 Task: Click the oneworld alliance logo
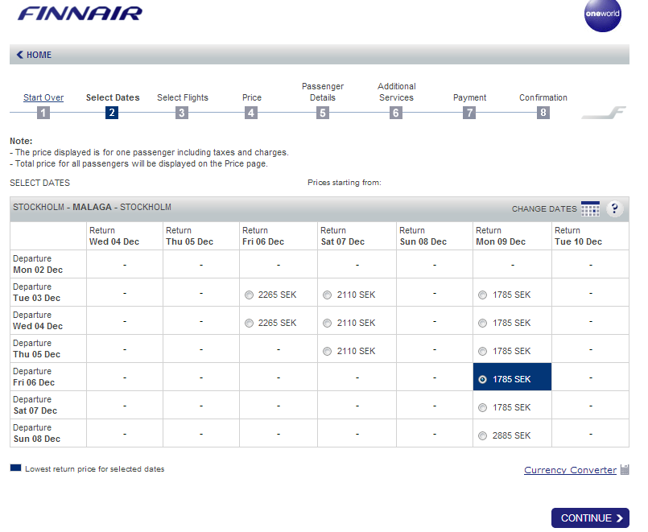click(x=602, y=15)
